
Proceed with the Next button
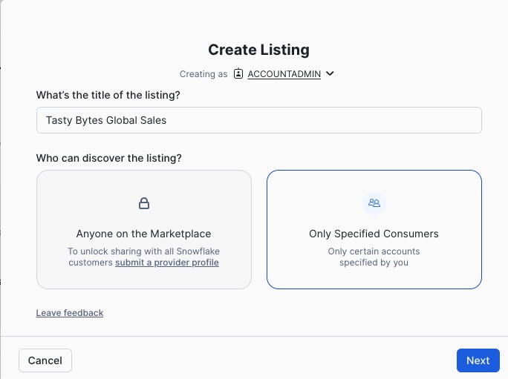pyautogui.click(x=478, y=360)
